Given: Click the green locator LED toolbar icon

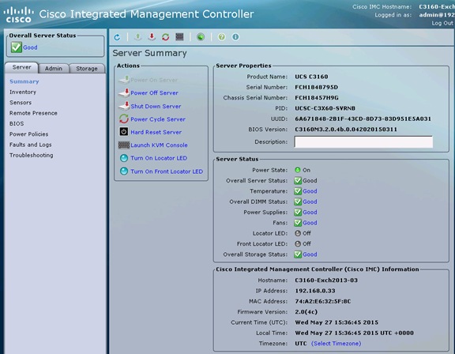Looking at the screenshot, I should coord(201,37).
